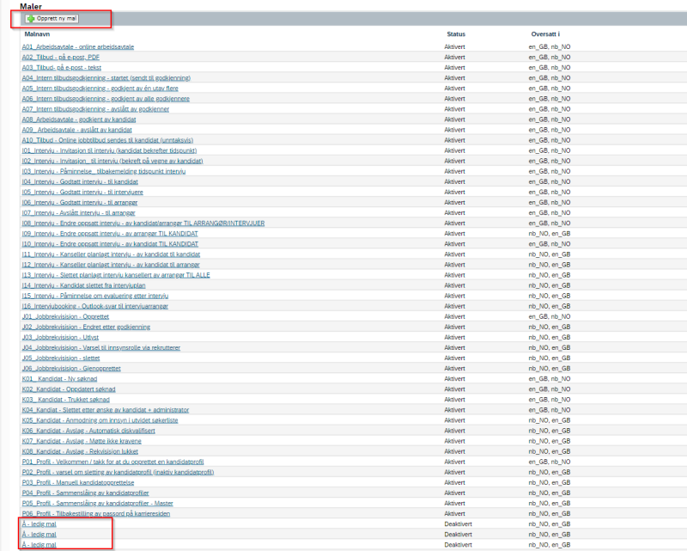This screenshot has height=551, width=687.
Task: Open template A03_Tilbud - på e-post - tekst
Action: pos(62,68)
